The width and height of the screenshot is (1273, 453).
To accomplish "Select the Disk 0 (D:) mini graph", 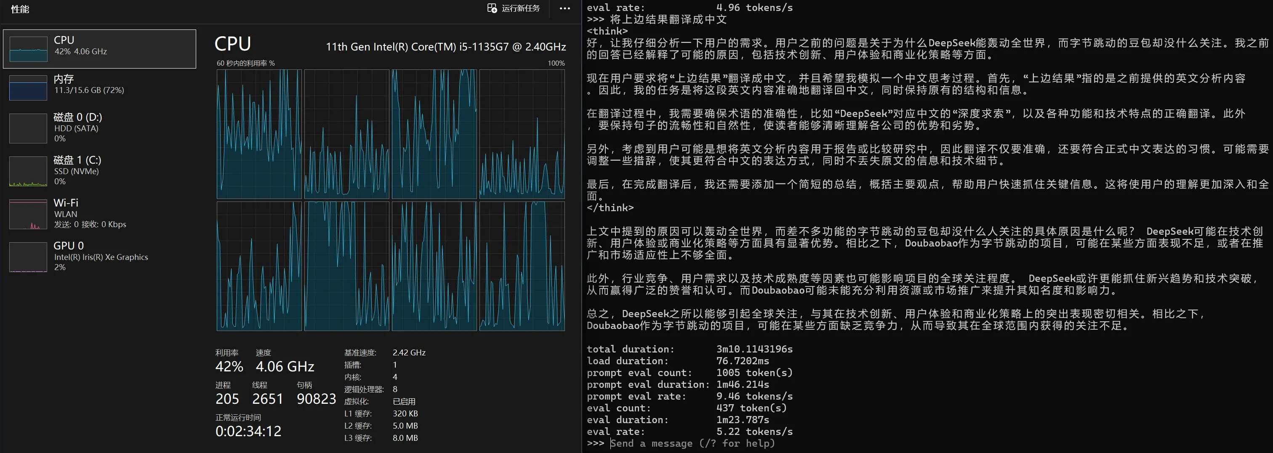I will click(x=28, y=128).
